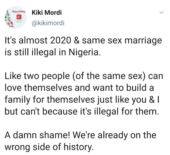This screenshot has width=170, height=155.
Task: Click the red K logo in avatar
Action: click(x=19, y=17)
